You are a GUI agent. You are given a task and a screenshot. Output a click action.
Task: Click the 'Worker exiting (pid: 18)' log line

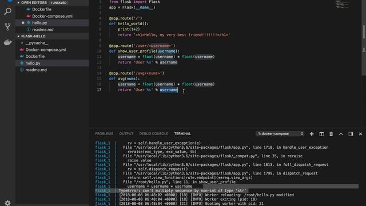pos(188,199)
